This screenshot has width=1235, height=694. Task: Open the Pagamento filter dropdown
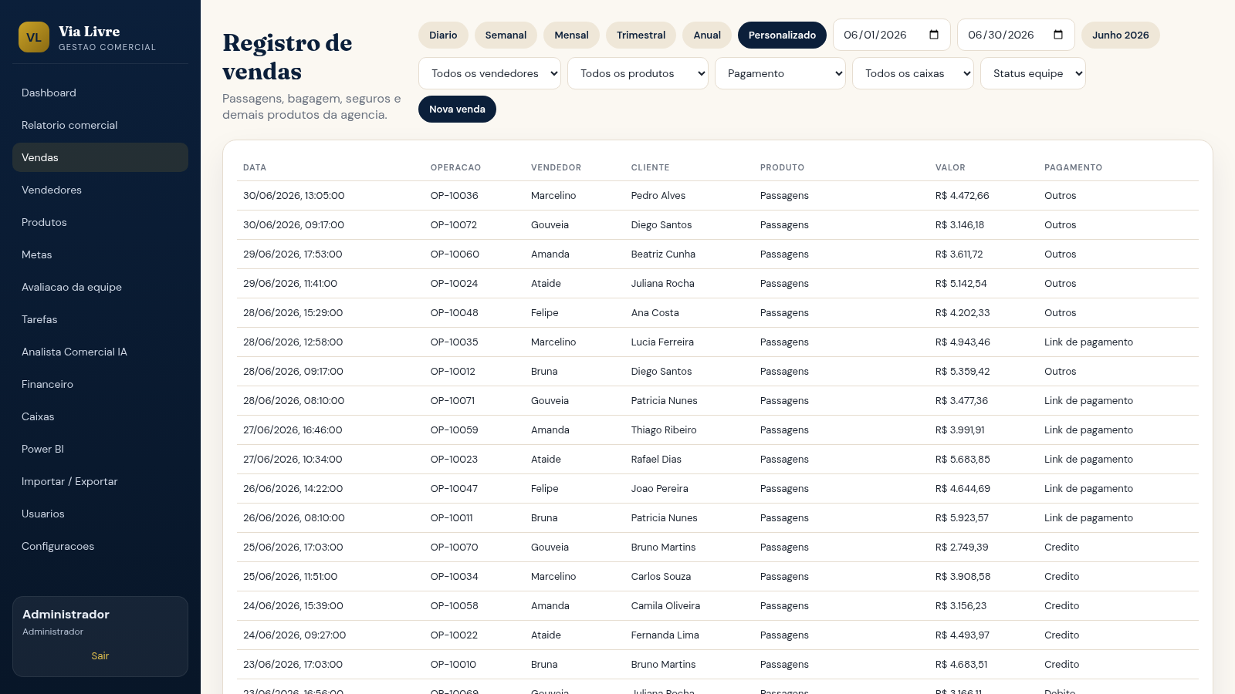pos(780,73)
